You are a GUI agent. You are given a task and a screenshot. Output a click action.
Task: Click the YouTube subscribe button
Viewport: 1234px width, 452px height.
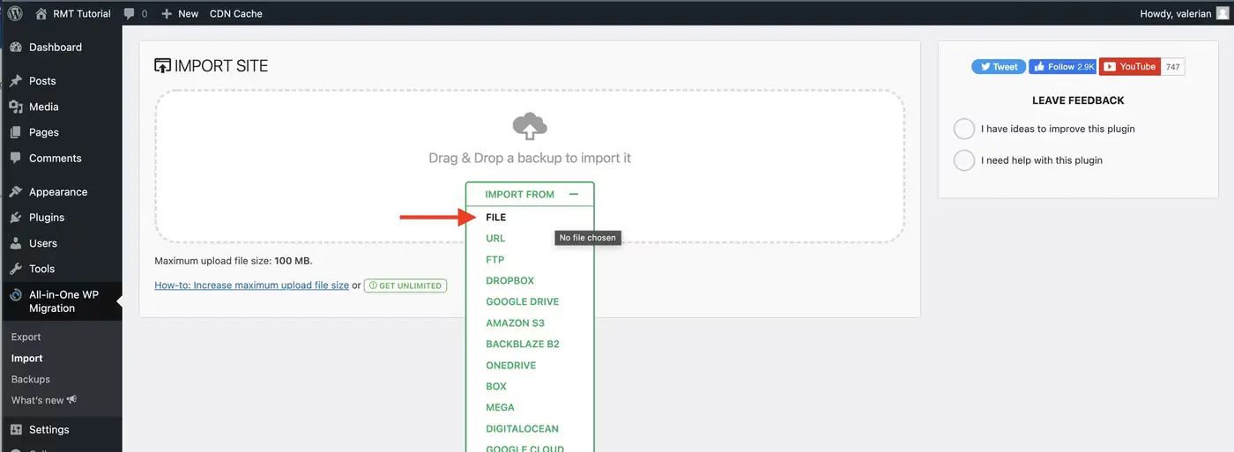click(1129, 67)
